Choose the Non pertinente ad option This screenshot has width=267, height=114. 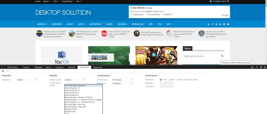[147, 14]
